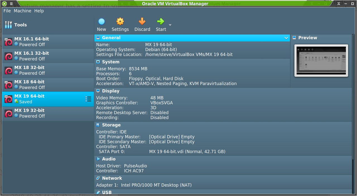Open Settings gear in toolbar

coord(120,21)
